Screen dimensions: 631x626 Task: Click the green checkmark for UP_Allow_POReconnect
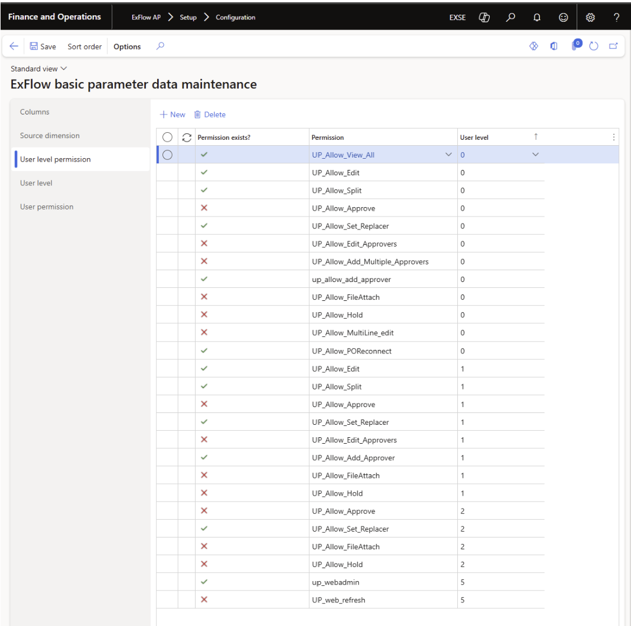pyautogui.click(x=204, y=350)
